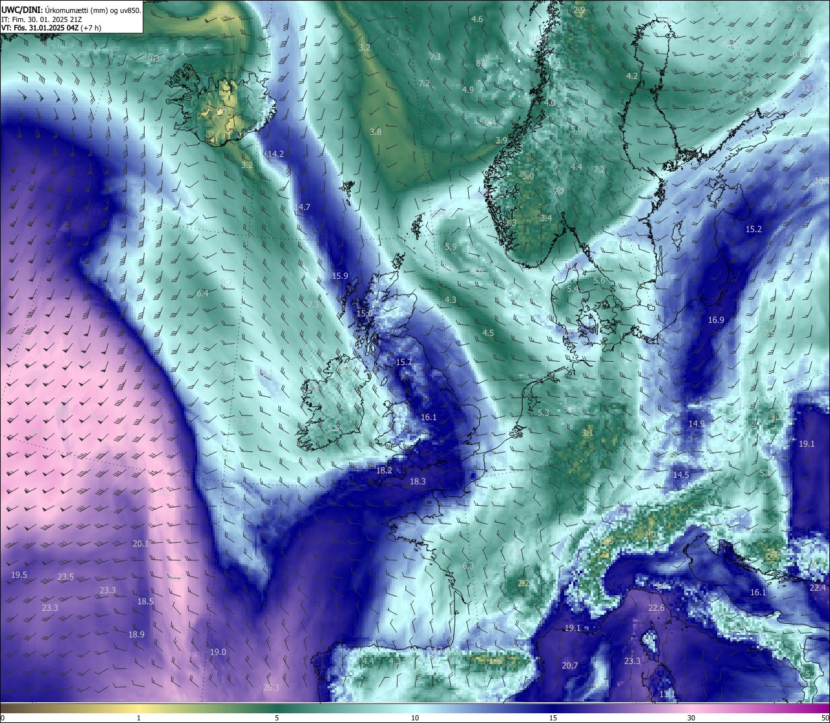This screenshot has height=723, width=830.
Task: Click the map value "3.4" over southern Norway
Action: point(546,218)
